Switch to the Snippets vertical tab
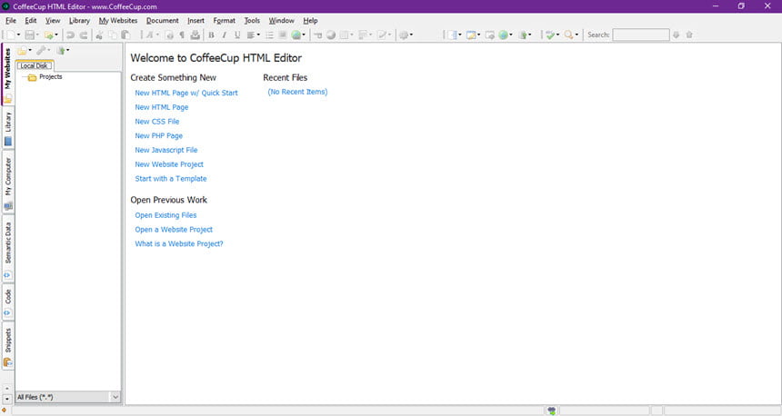Image resolution: width=782 pixels, height=416 pixels. coord(8,345)
